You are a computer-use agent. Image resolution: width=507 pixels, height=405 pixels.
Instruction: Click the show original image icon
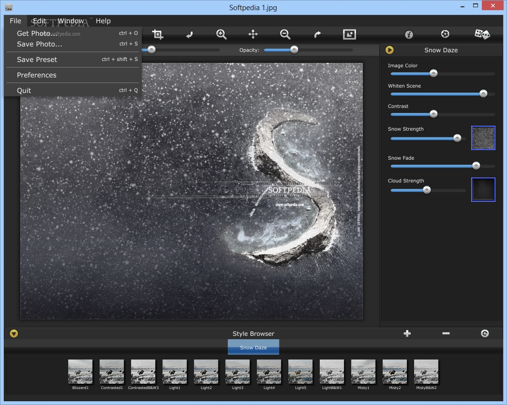(349, 34)
